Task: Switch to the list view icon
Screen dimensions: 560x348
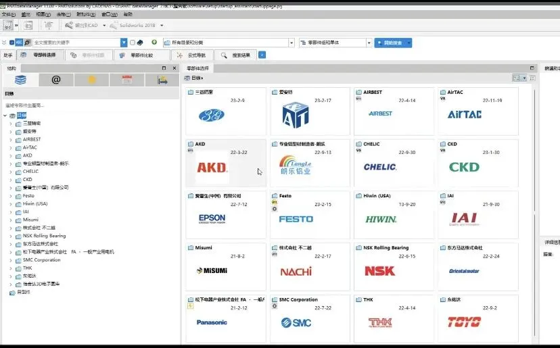Action: (x=532, y=78)
